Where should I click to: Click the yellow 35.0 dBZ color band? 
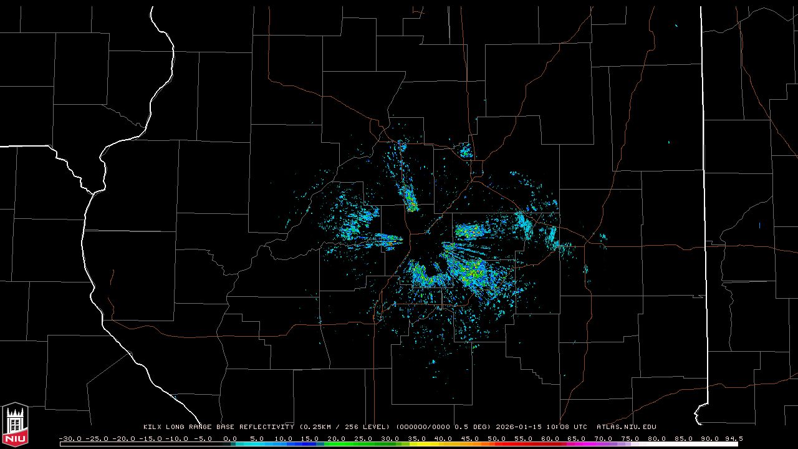tap(416, 444)
